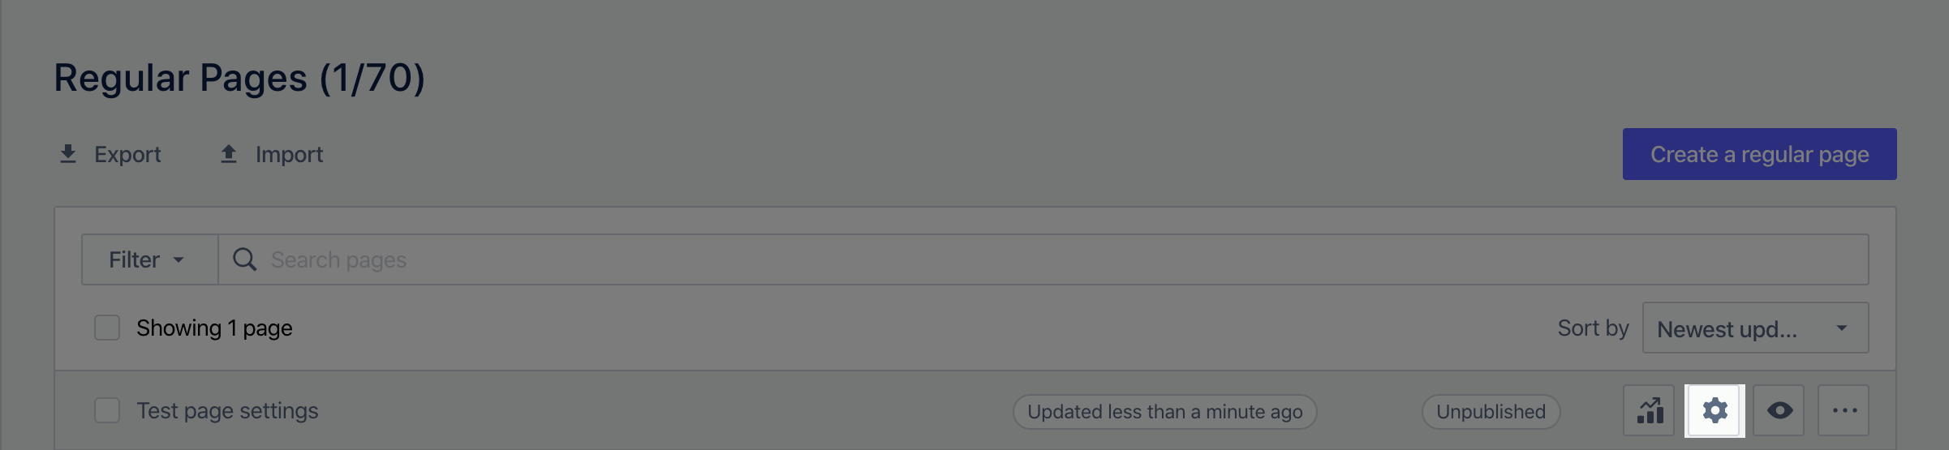Open more actions via the three-dot icon
The height and width of the screenshot is (450, 1949).
pyautogui.click(x=1844, y=410)
